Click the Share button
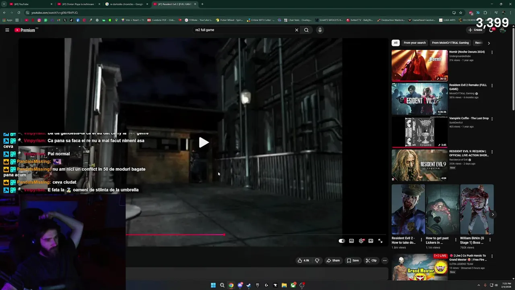The width and height of the screenshot is (515, 290). click(333, 261)
